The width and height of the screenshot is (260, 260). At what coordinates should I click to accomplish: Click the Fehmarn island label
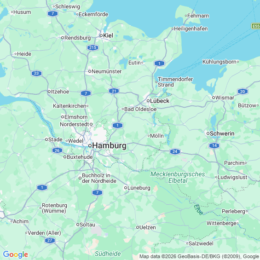[198, 16]
